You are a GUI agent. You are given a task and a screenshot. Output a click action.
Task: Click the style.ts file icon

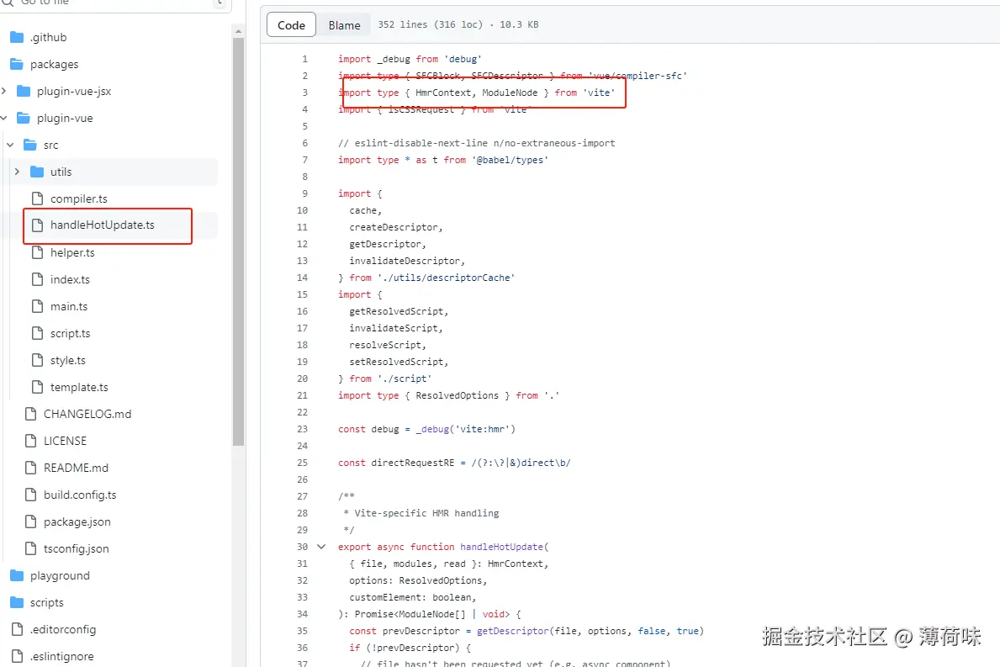(38, 360)
